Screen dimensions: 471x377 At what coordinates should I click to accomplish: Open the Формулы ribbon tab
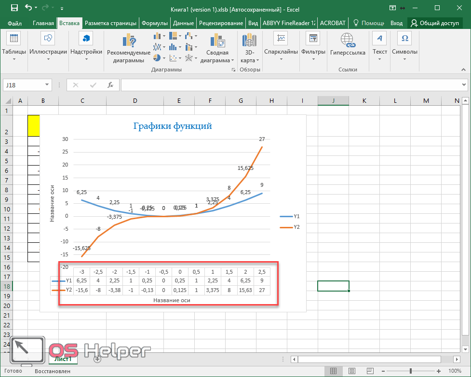(x=154, y=23)
